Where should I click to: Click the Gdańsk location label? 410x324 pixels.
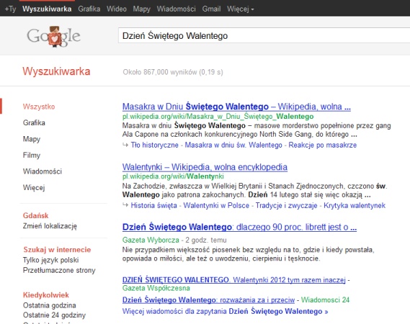click(35, 215)
